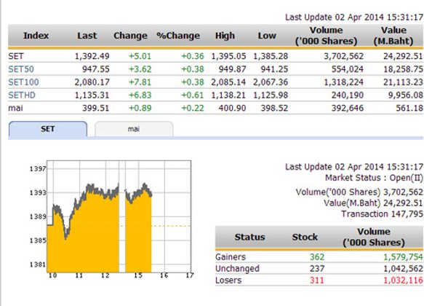Select mai volume 392,646
This screenshot has width=424, height=306.
[348, 108]
